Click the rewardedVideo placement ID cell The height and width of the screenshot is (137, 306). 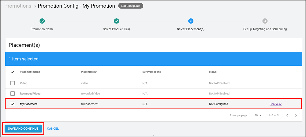(90, 94)
